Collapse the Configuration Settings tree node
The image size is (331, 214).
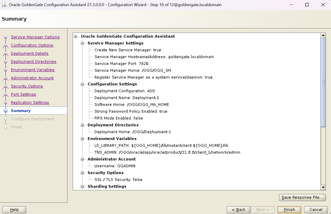coord(82,84)
